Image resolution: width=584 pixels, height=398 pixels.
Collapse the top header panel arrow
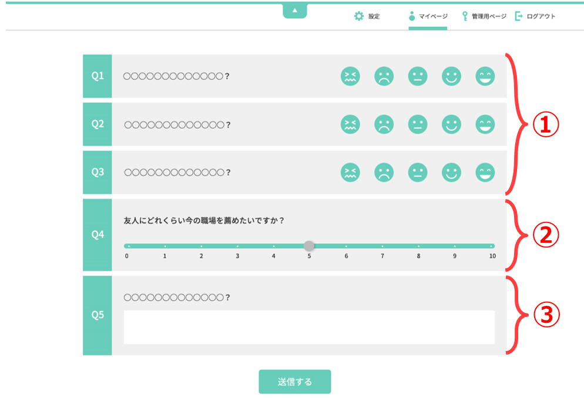(x=295, y=11)
